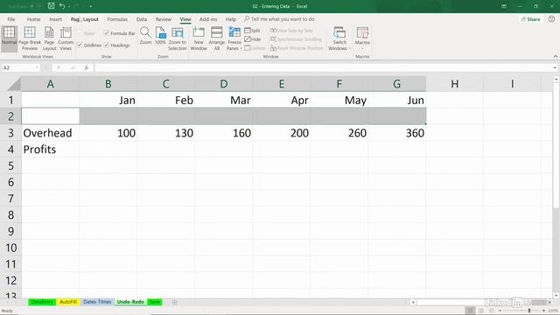The image size is (560, 315).
Task: Open Ribbon Display Options icon
Action: 504,6
